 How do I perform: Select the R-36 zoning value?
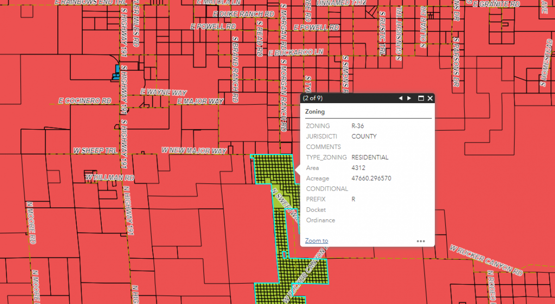[x=358, y=126]
